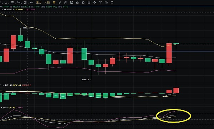Click the KDJ J 71.95 label
The image size is (214, 129).
(x=19, y=108)
